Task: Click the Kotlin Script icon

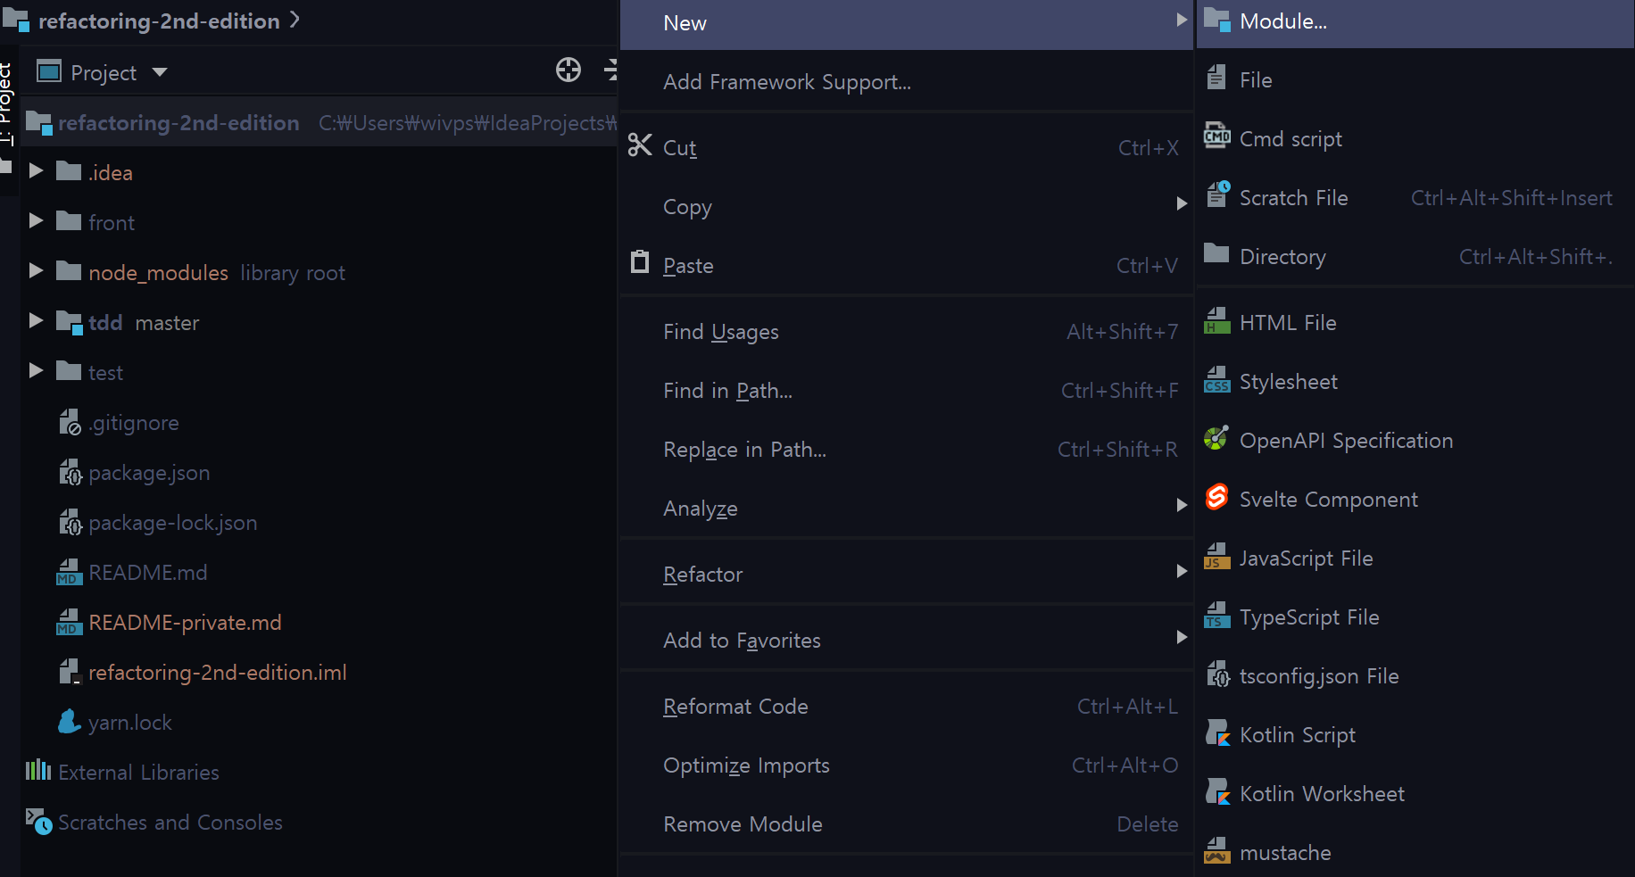Action: click(1217, 732)
